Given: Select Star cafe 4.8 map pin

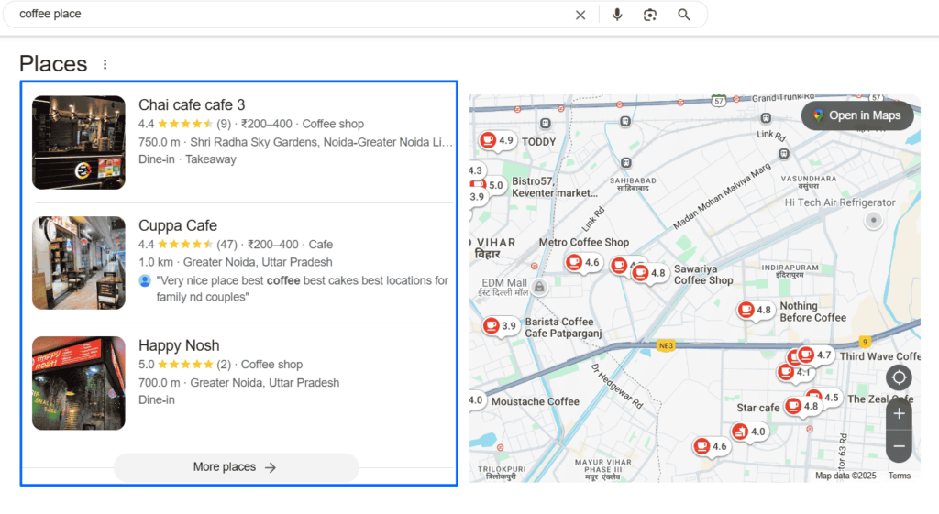Looking at the screenshot, I should [802, 406].
